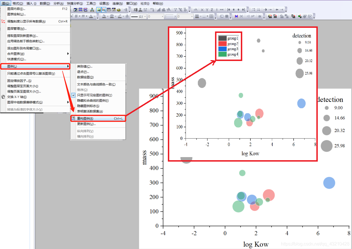
Task: Choose 更新图例(U)... menu entry
Action: pyautogui.click(x=98, y=124)
